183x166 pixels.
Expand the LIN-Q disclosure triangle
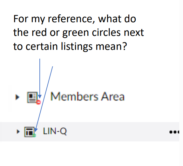(x=18, y=131)
